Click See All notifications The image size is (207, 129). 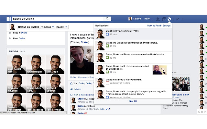pos(133,101)
